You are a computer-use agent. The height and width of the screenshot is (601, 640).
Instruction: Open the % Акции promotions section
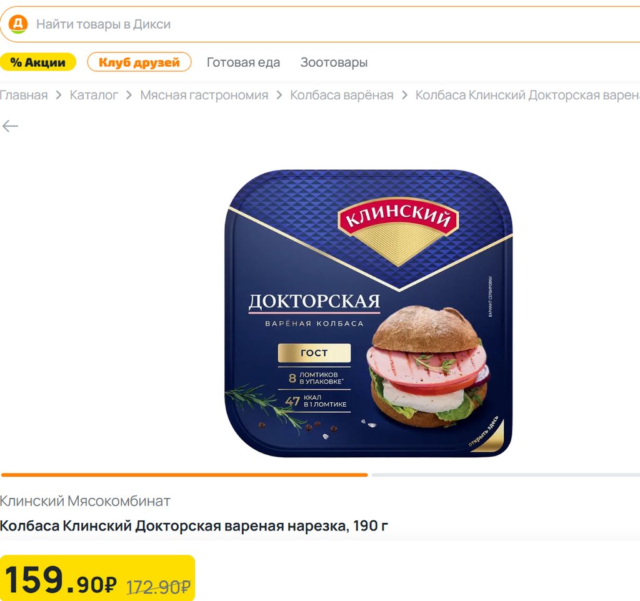point(37,62)
